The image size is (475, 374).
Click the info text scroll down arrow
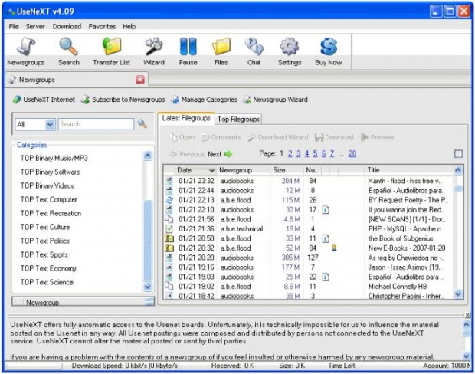(467, 356)
